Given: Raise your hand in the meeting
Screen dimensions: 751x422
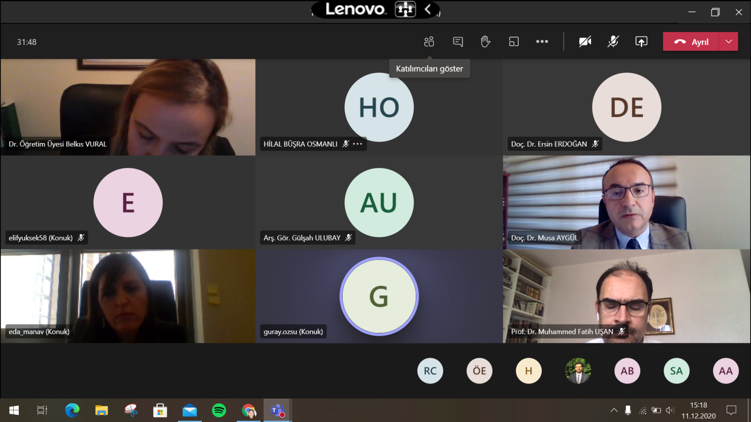Looking at the screenshot, I should pyautogui.click(x=485, y=42).
